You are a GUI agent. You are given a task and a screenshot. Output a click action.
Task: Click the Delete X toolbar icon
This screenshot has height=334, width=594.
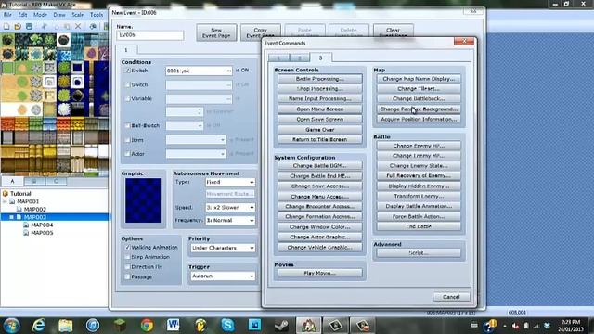78,26
